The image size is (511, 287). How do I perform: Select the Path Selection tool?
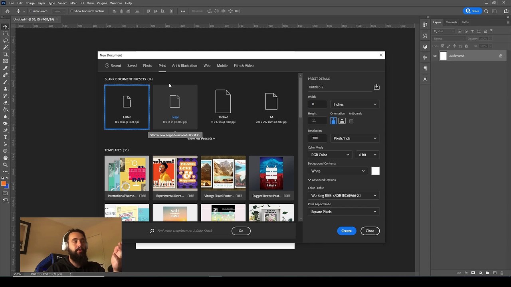click(x=5, y=144)
